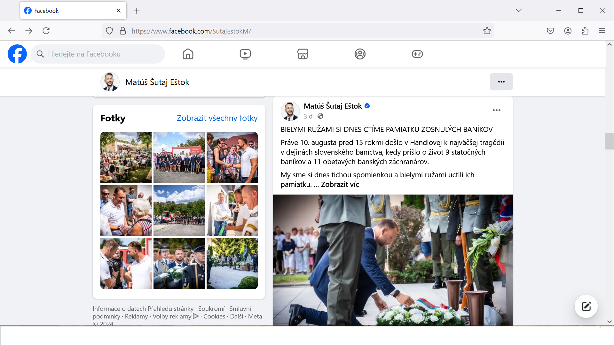Viewport: 614px width, 345px height.
Task: Open the post options three-dots menu
Action: (496, 110)
